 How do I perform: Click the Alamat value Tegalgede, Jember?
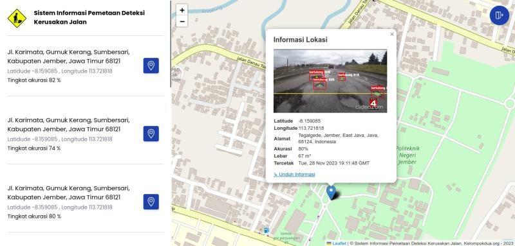(339, 139)
